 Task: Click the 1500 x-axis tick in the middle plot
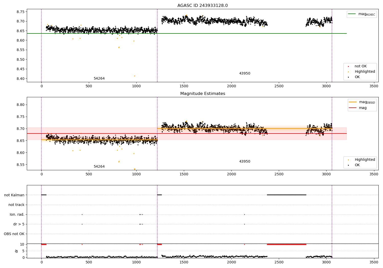click(184, 174)
